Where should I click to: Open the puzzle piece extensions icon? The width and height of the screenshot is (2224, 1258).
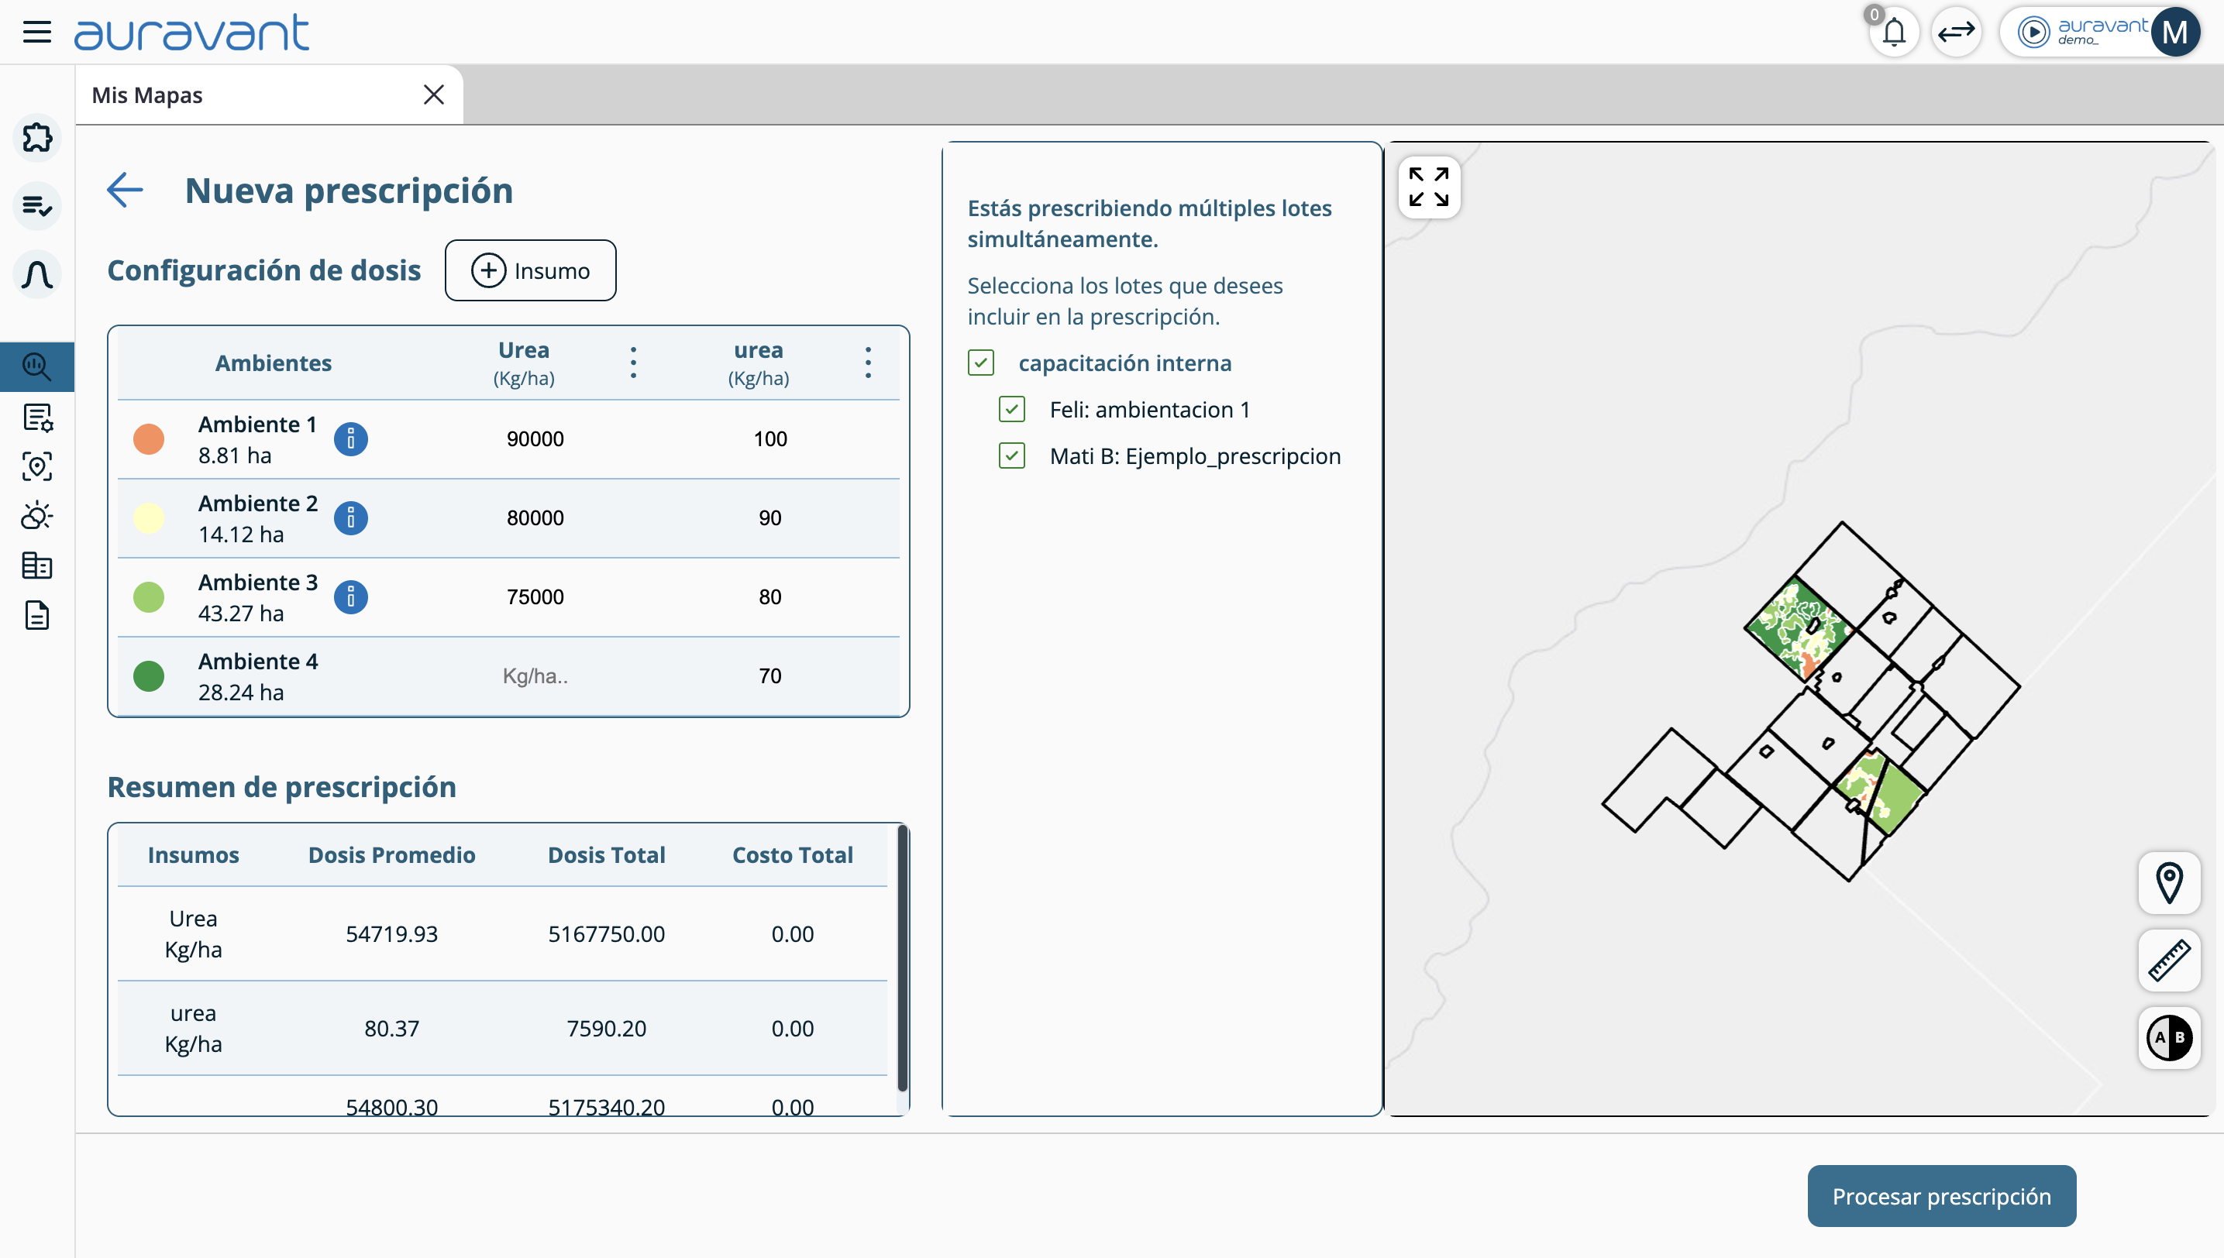pyautogui.click(x=37, y=137)
